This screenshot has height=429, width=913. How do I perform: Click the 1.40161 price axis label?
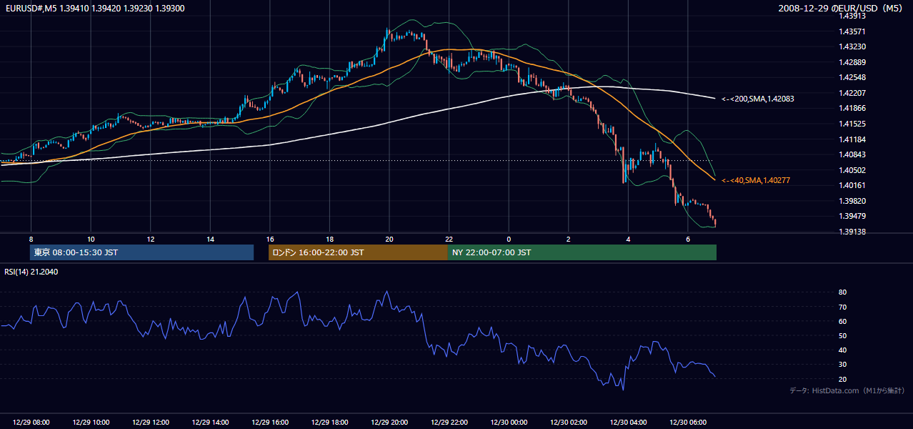854,185
